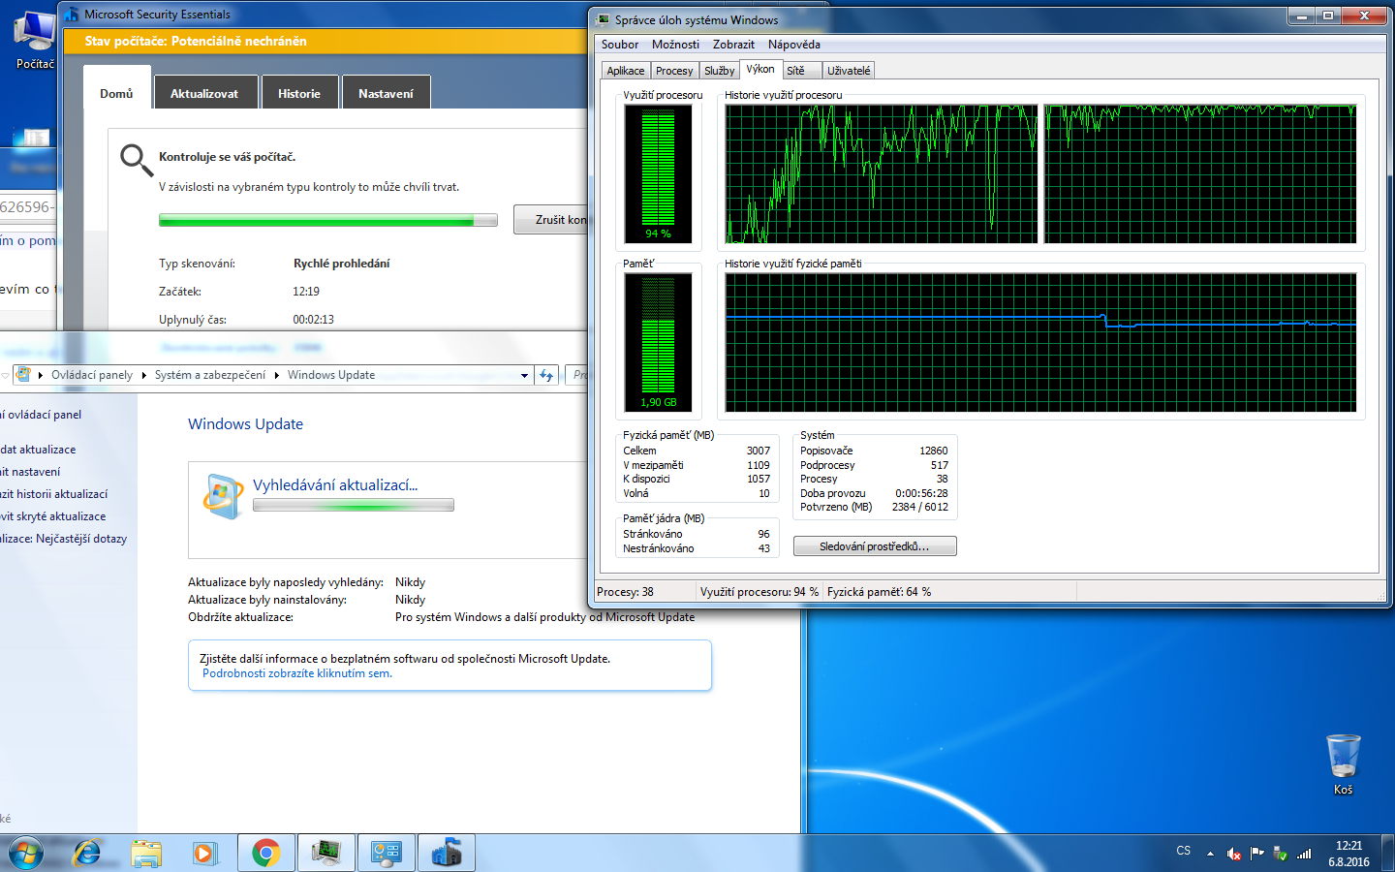This screenshot has width=1395, height=872.
Task: Click the muted volume speaker tray icon
Action: coord(1233,854)
